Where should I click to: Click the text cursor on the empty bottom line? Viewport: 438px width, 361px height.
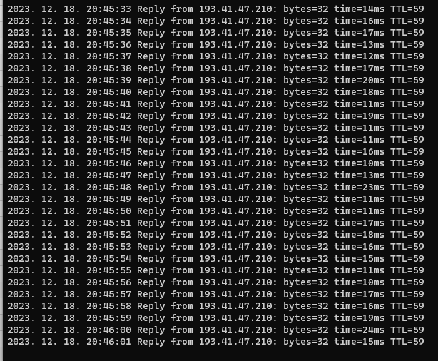coord(8,353)
